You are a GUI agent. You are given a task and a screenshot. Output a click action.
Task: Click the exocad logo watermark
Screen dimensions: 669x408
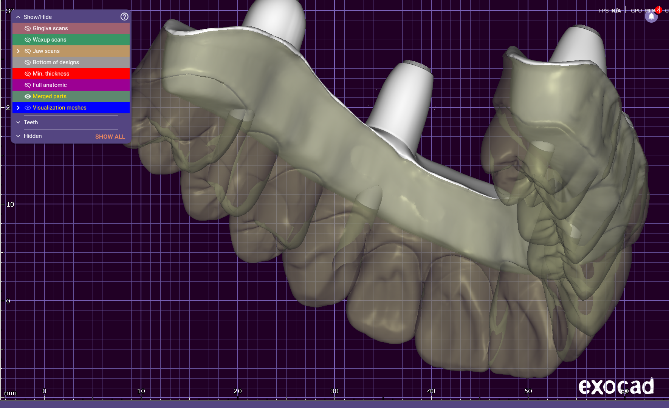click(x=616, y=386)
